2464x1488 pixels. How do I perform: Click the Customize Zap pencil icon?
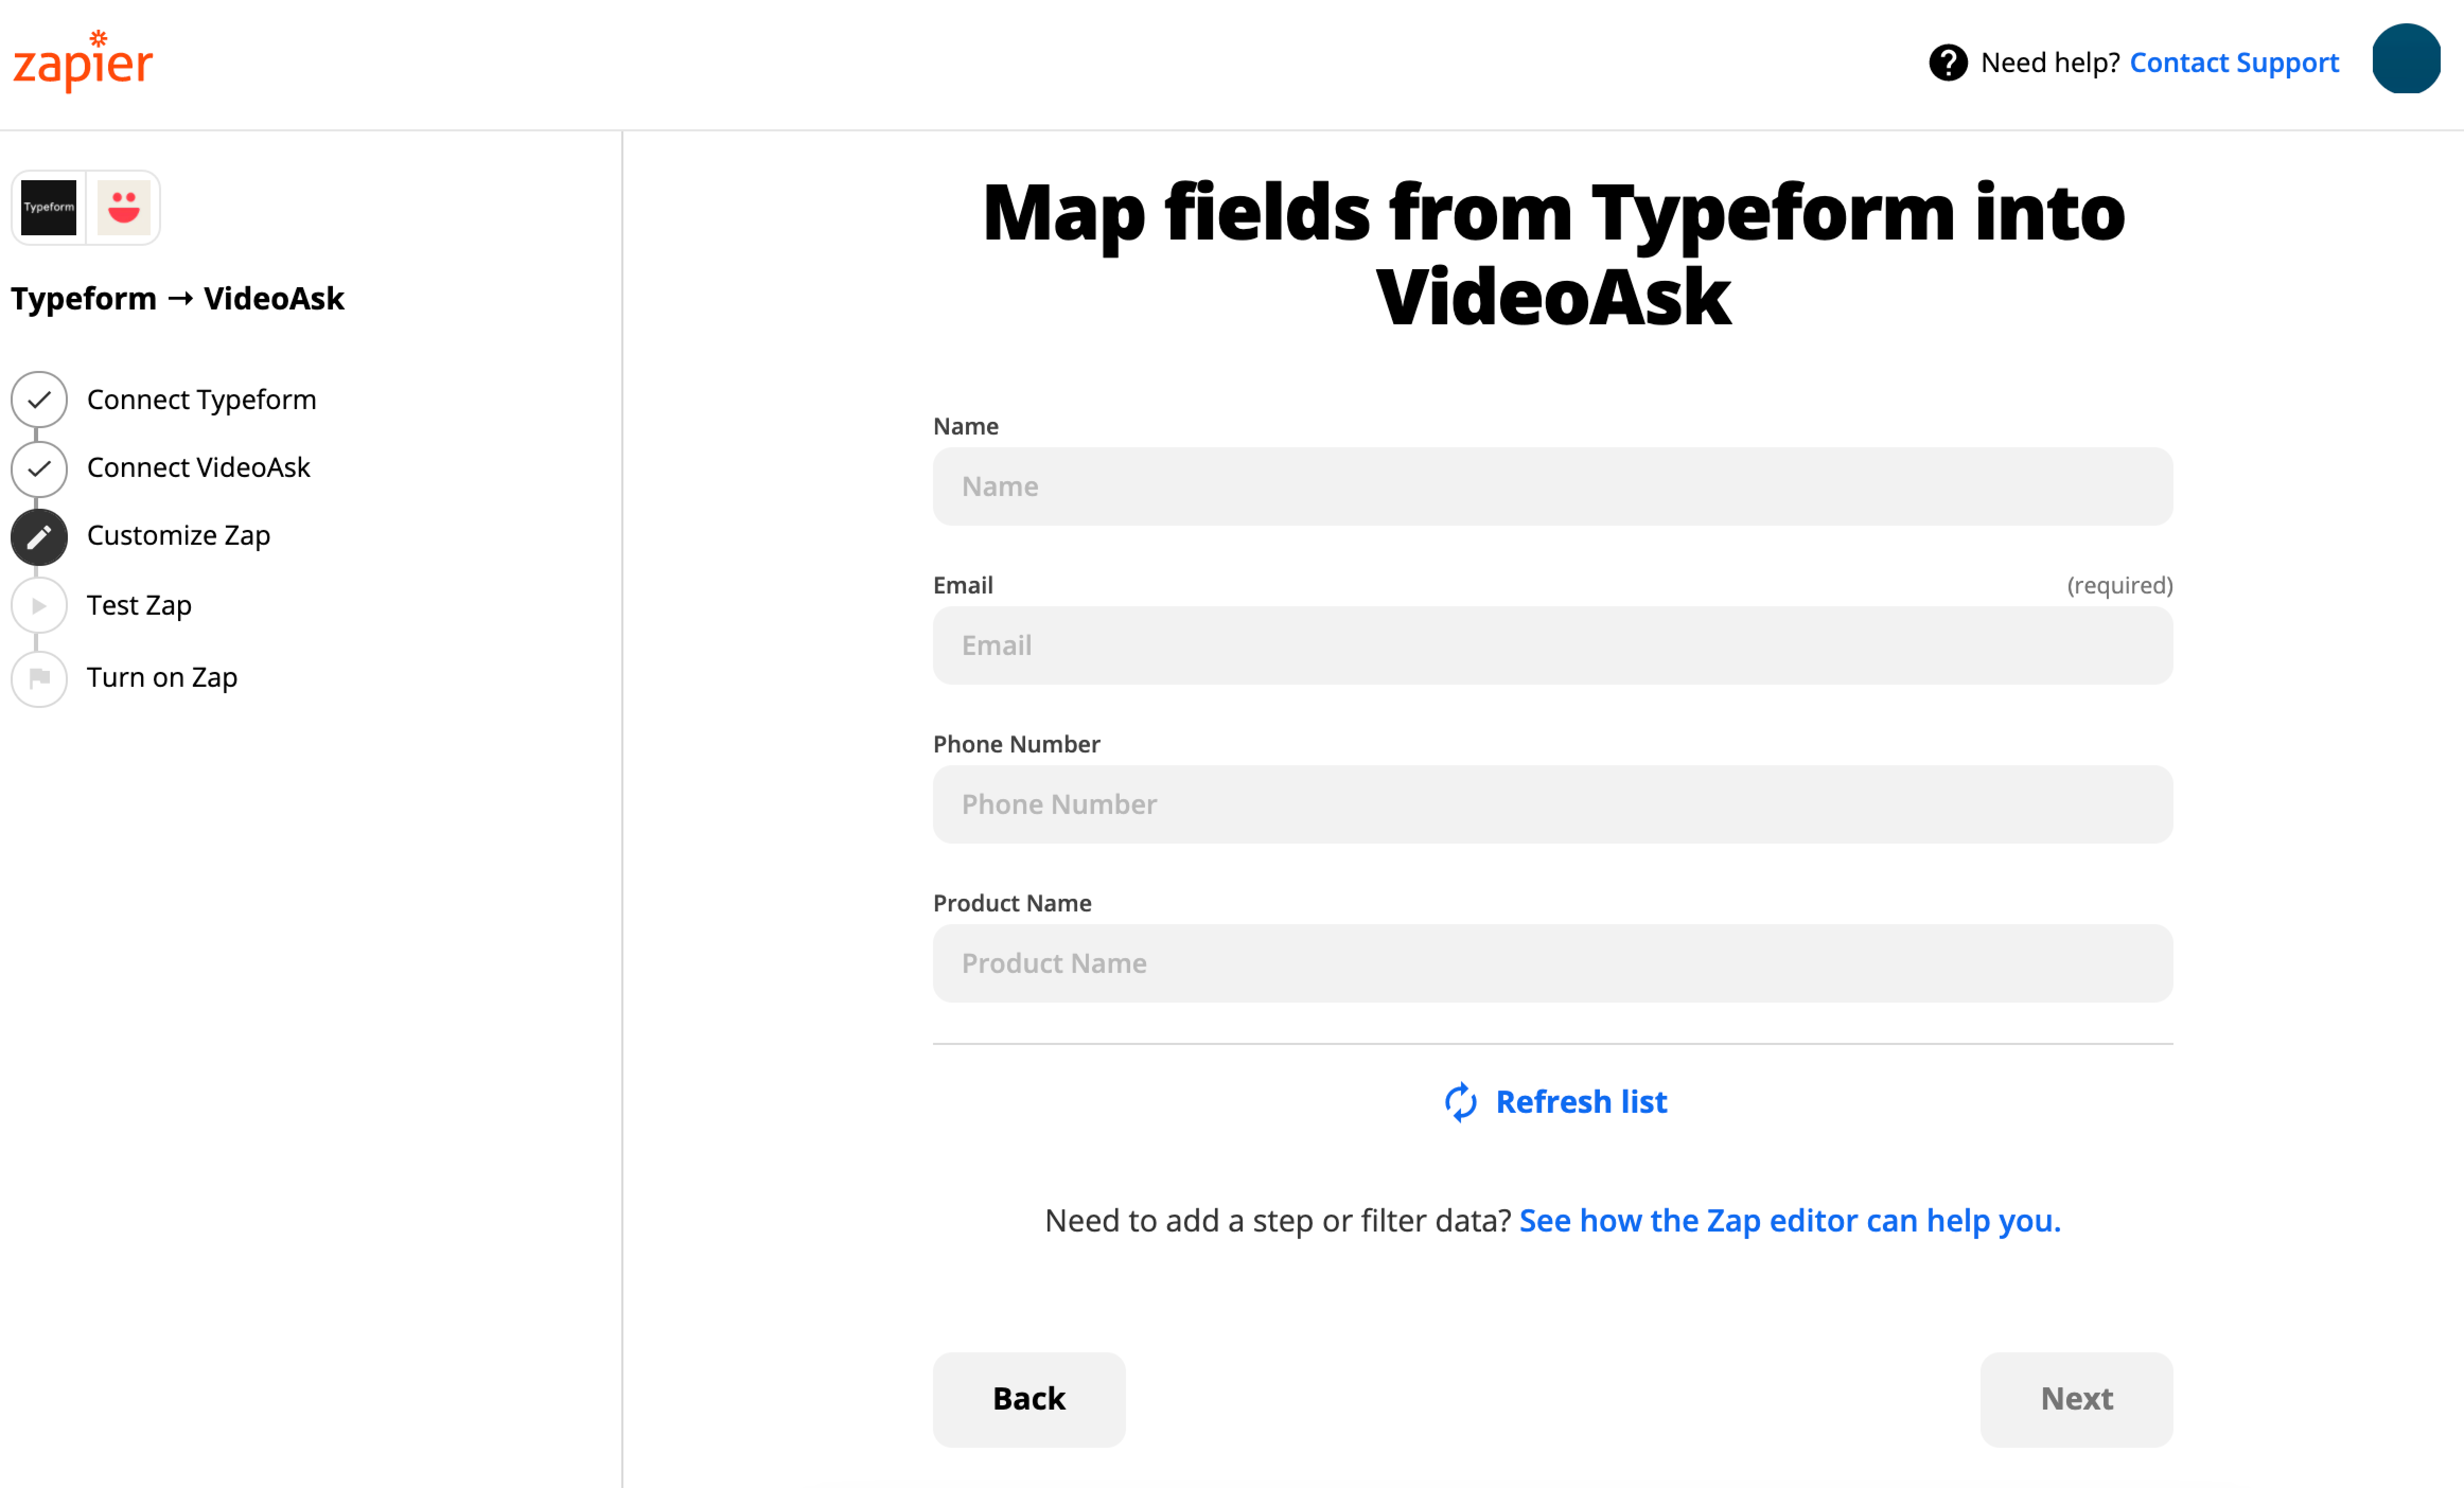39,538
